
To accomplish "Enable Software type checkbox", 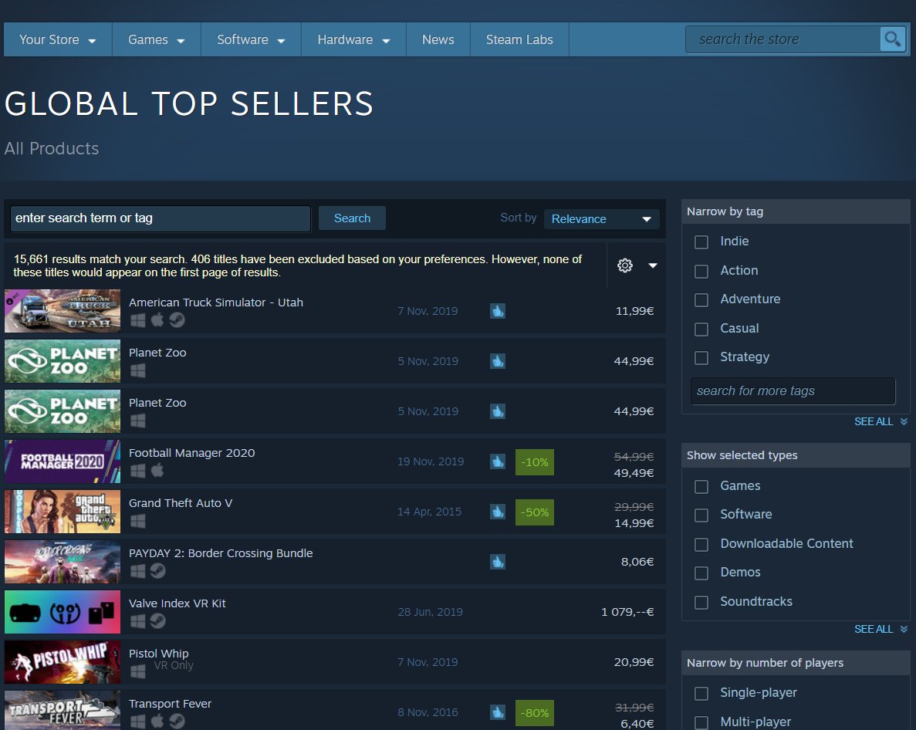I will (701, 515).
